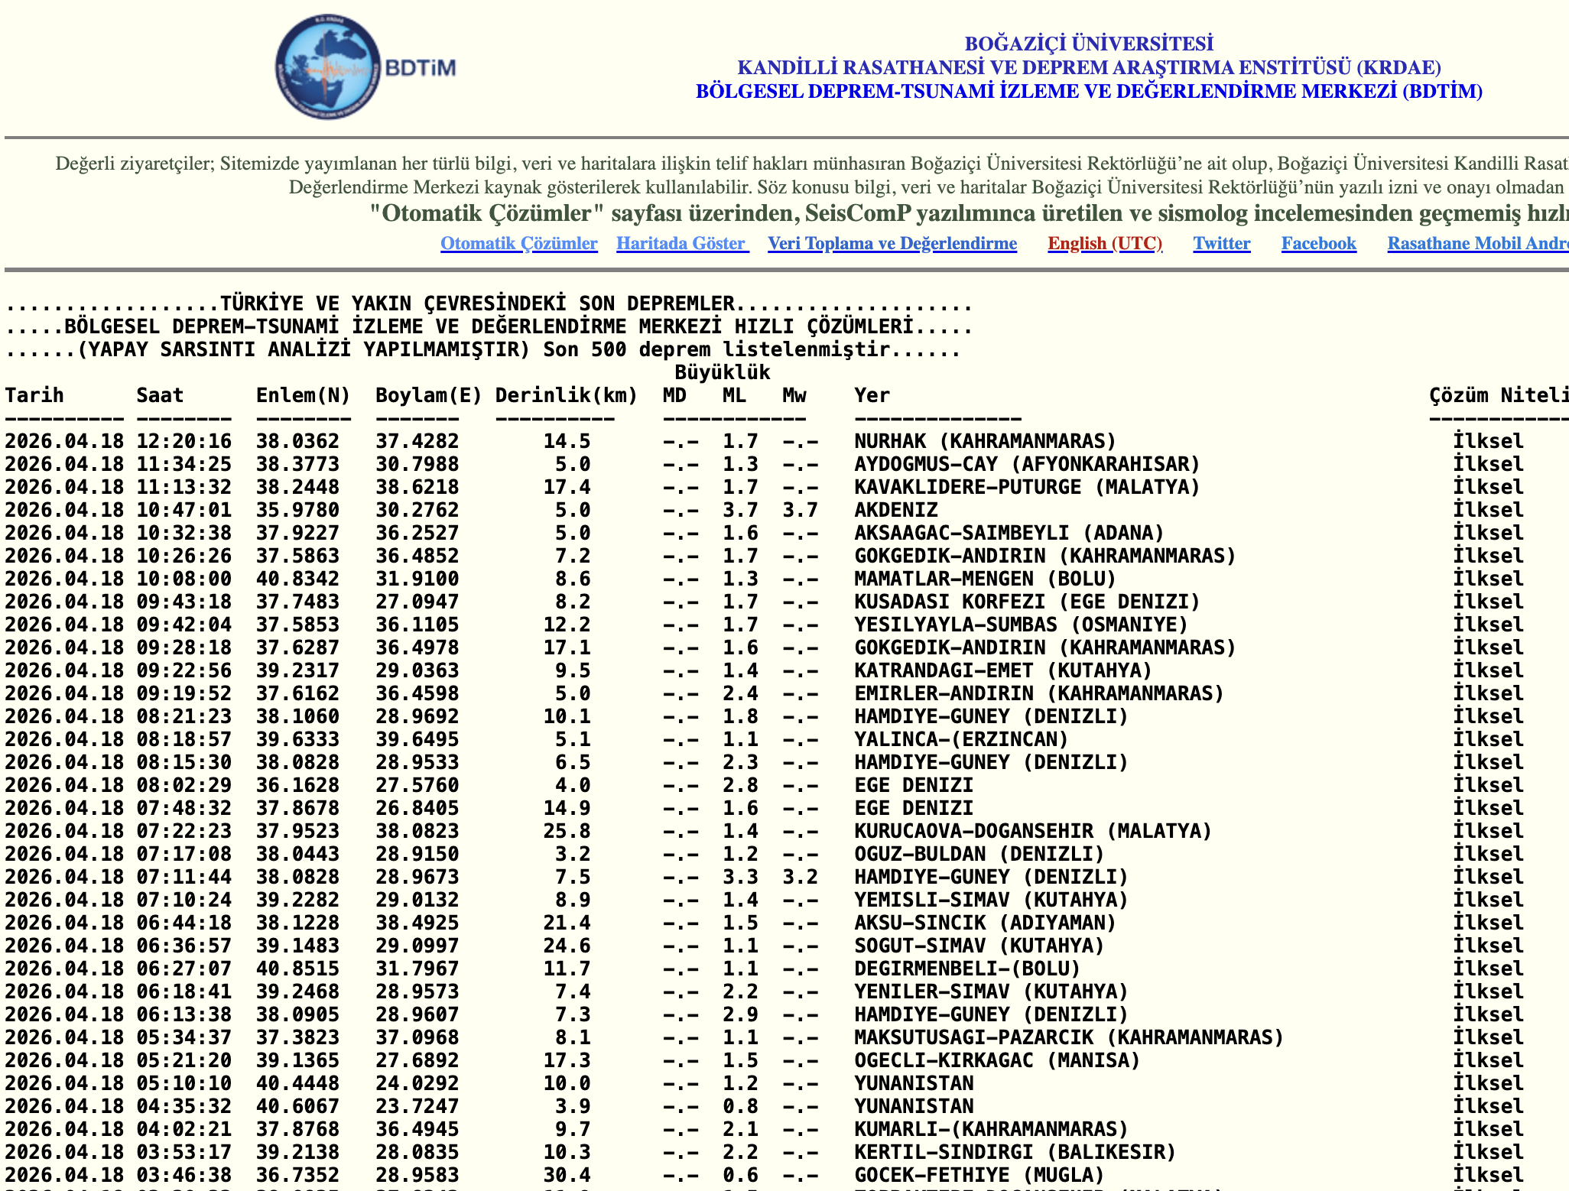This screenshot has width=1569, height=1191.
Task: Click Veri Toplama ve Değerlendirme link
Action: pos(892,243)
